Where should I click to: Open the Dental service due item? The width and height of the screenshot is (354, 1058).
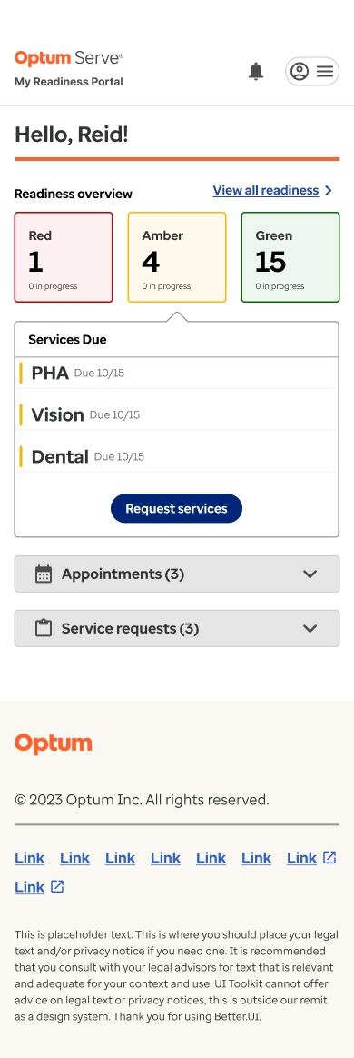pos(177,457)
